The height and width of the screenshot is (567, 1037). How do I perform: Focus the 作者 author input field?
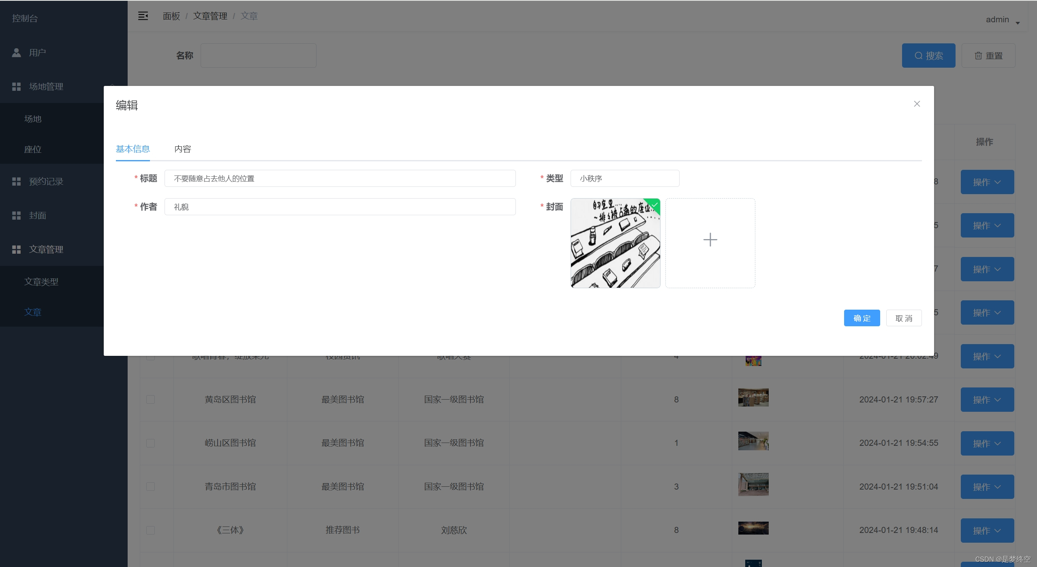coord(340,207)
